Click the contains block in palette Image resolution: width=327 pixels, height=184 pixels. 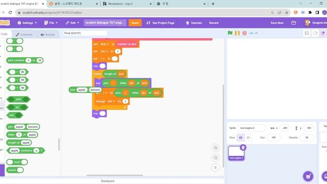[x=26, y=150]
